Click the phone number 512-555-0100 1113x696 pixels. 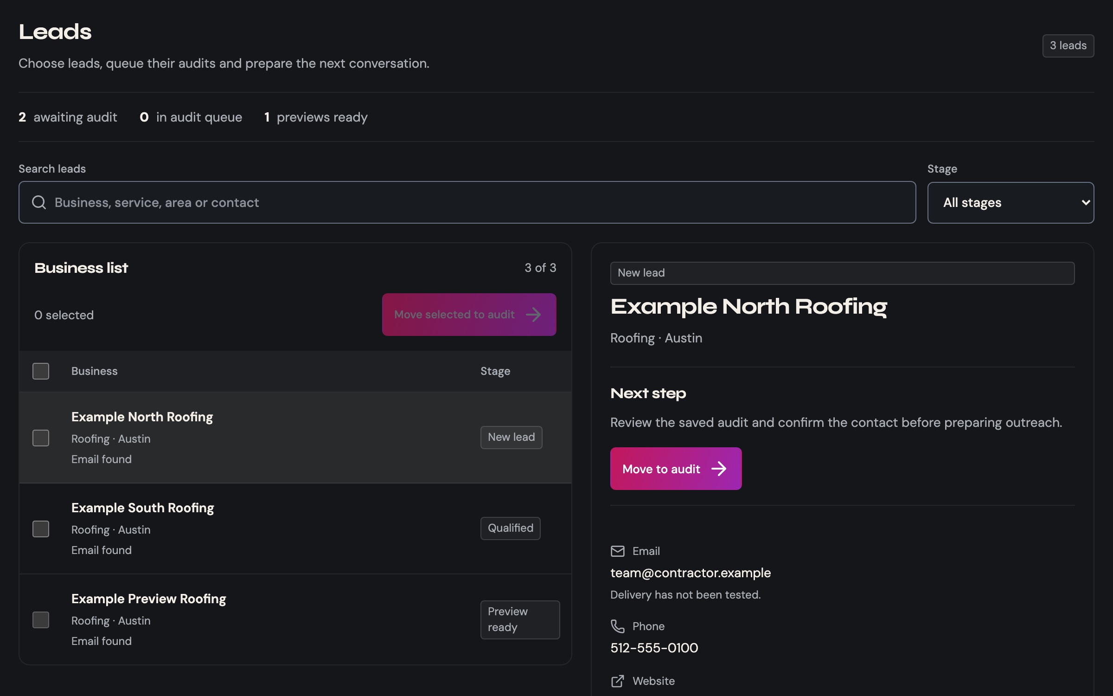[654, 648]
